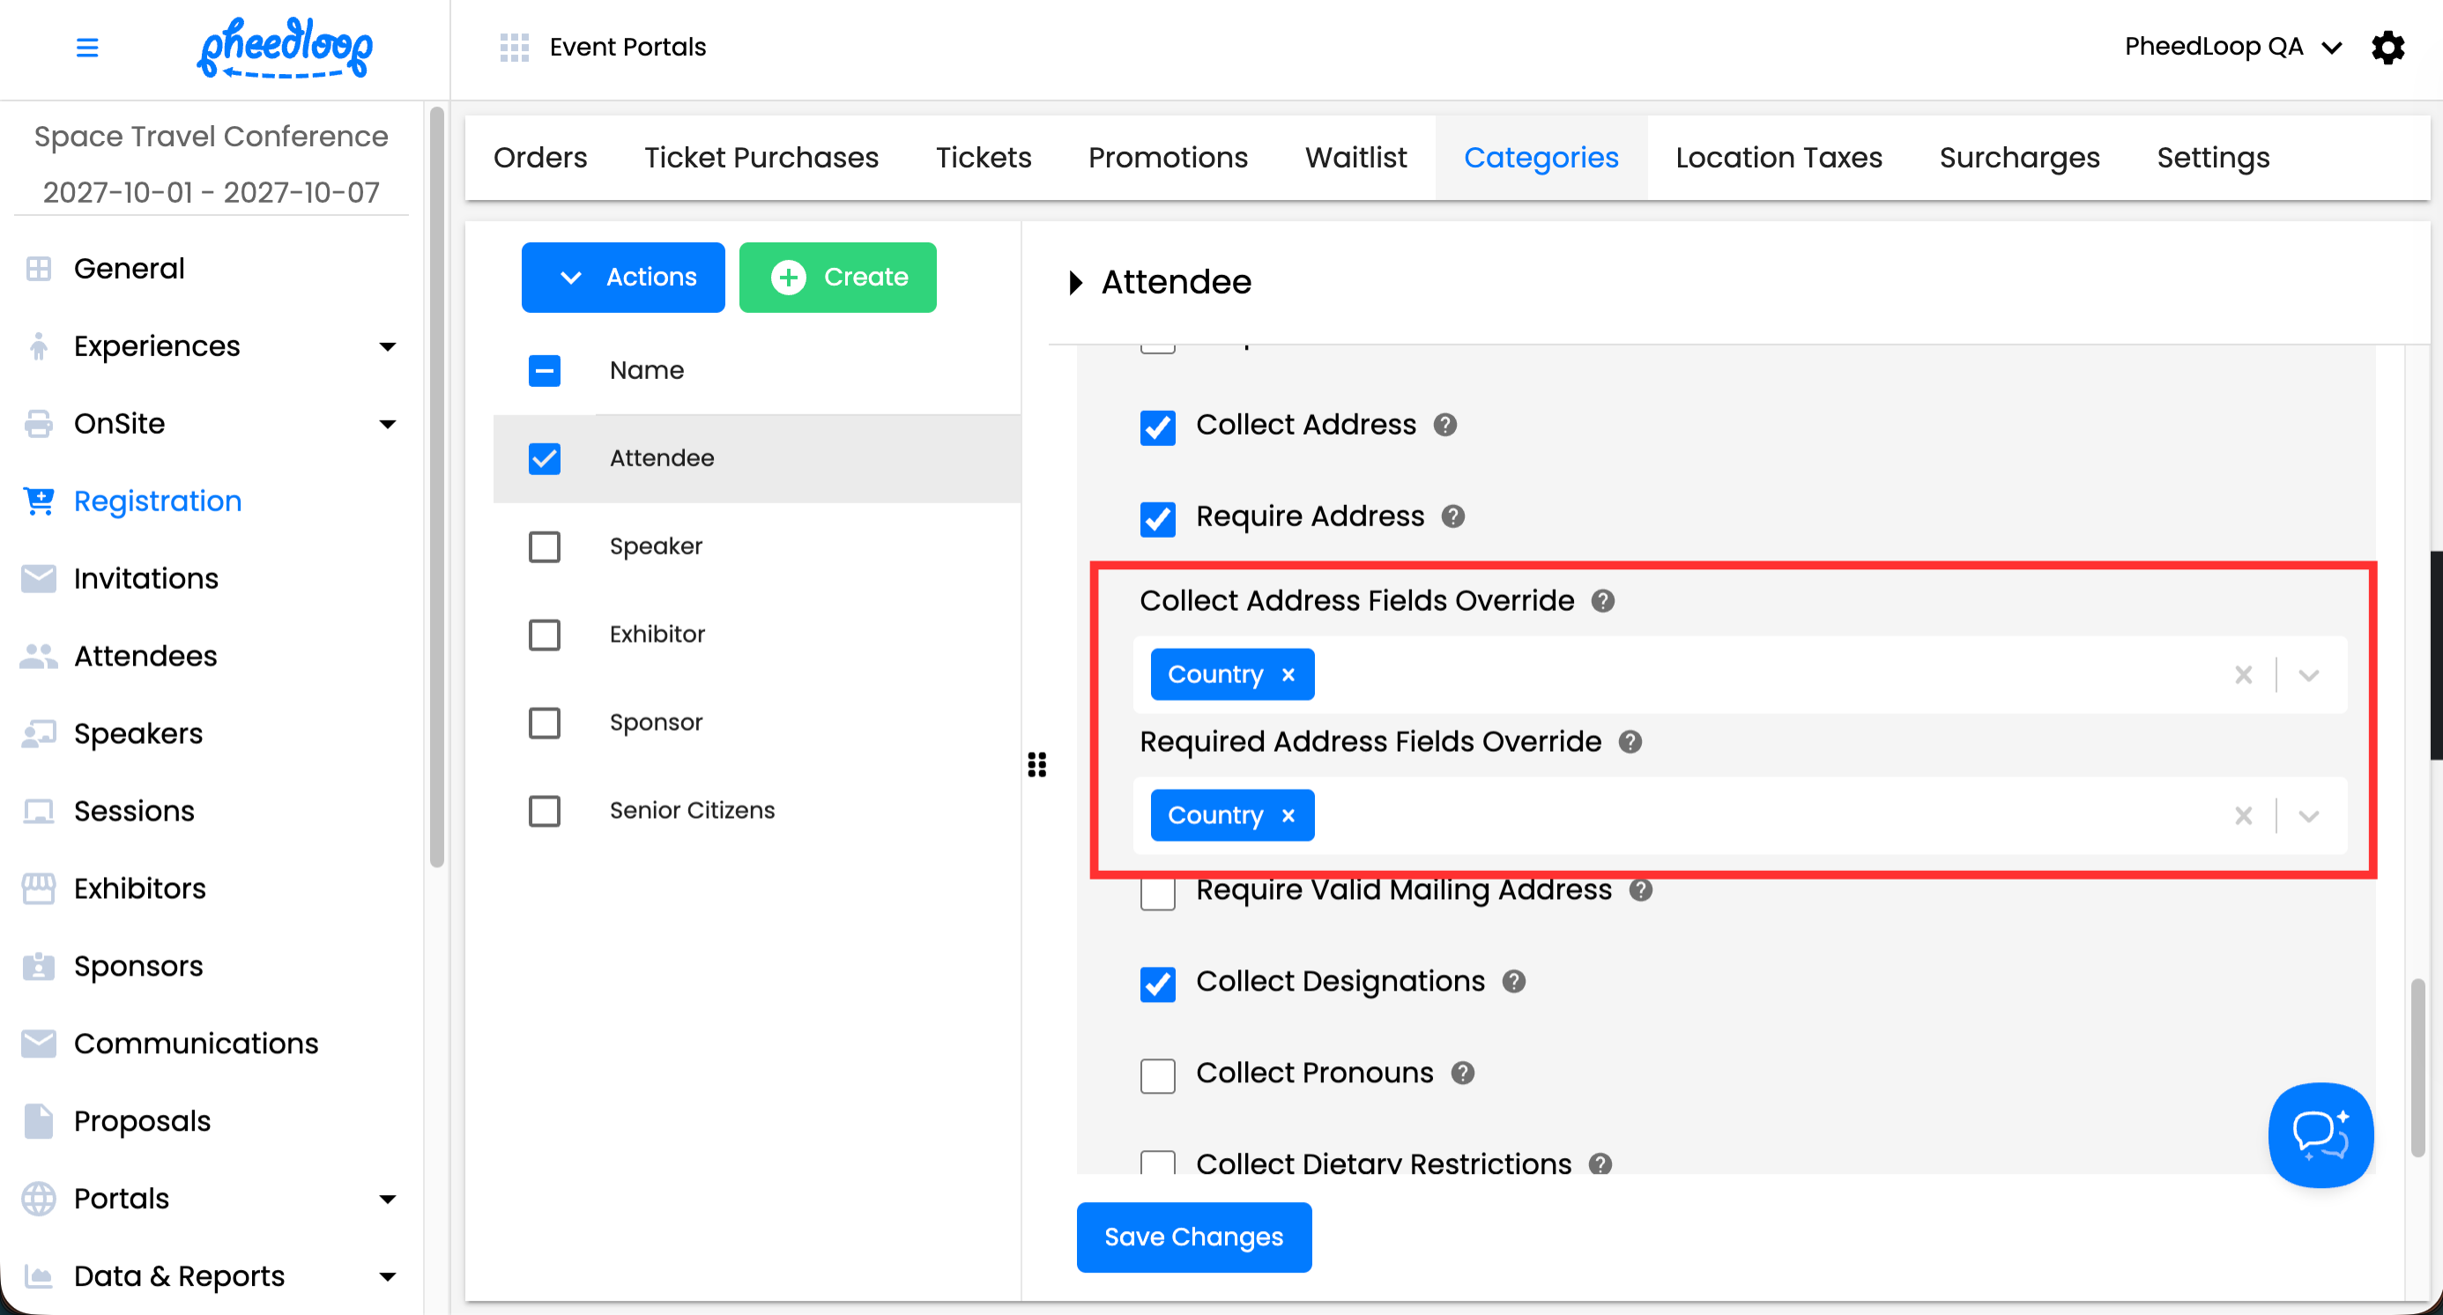The image size is (2443, 1315).
Task: Expand the Required Address Fields Override dropdown arrow
Action: click(2308, 815)
